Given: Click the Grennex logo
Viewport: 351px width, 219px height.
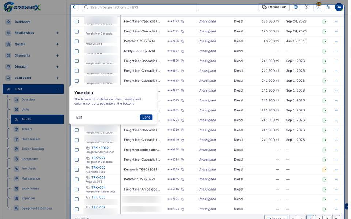Looking at the screenshot, I should tap(22, 7).
